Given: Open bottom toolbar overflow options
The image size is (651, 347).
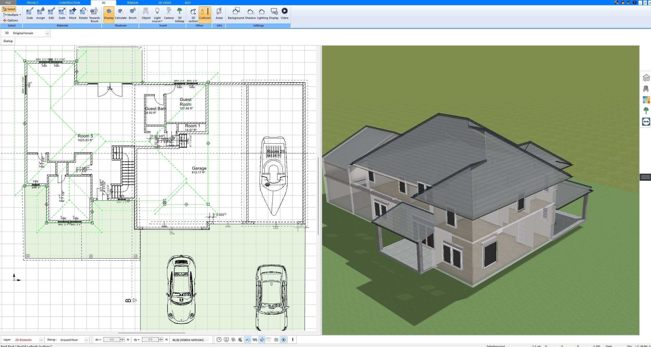Looking at the screenshot, I should (x=293, y=340).
